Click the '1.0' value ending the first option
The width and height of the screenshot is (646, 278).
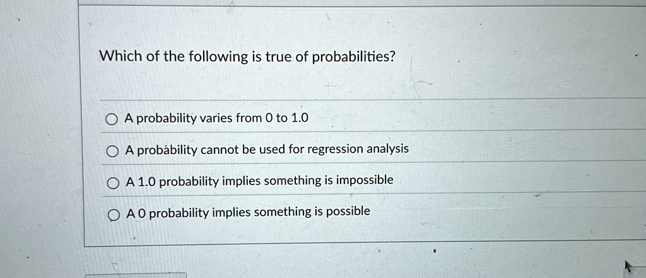click(300, 119)
